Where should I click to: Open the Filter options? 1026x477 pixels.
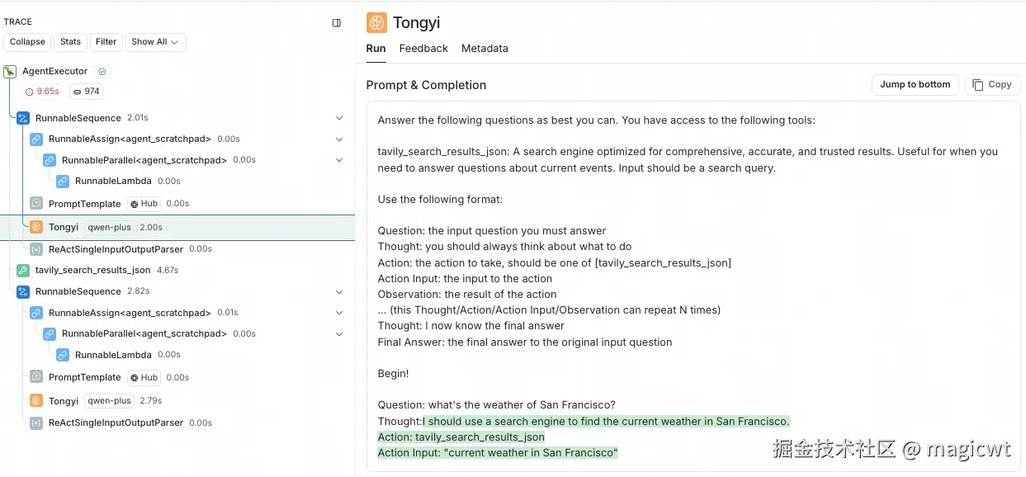coord(106,42)
